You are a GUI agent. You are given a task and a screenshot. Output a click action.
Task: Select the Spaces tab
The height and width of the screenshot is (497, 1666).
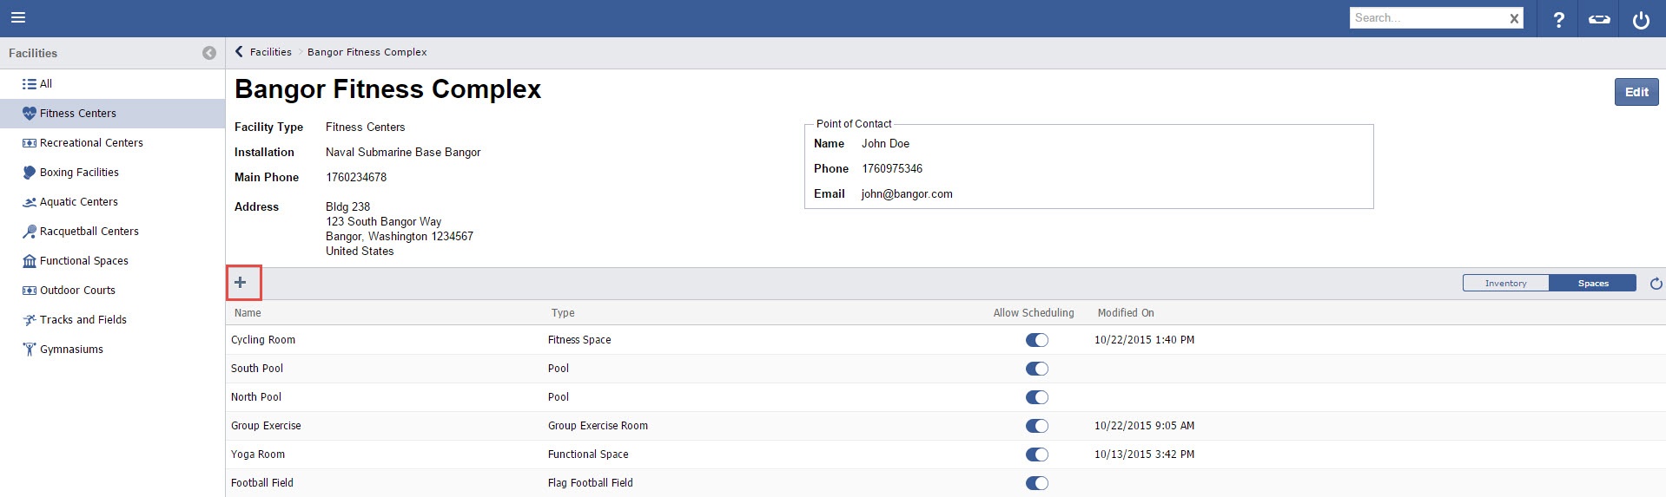pyautogui.click(x=1592, y=284)
